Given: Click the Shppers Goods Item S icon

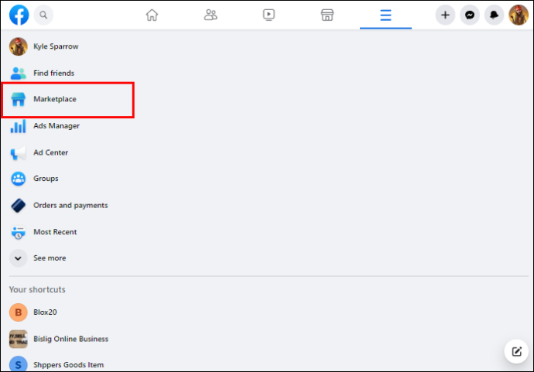Looking at the screenshot, I should tap(19, 364).
